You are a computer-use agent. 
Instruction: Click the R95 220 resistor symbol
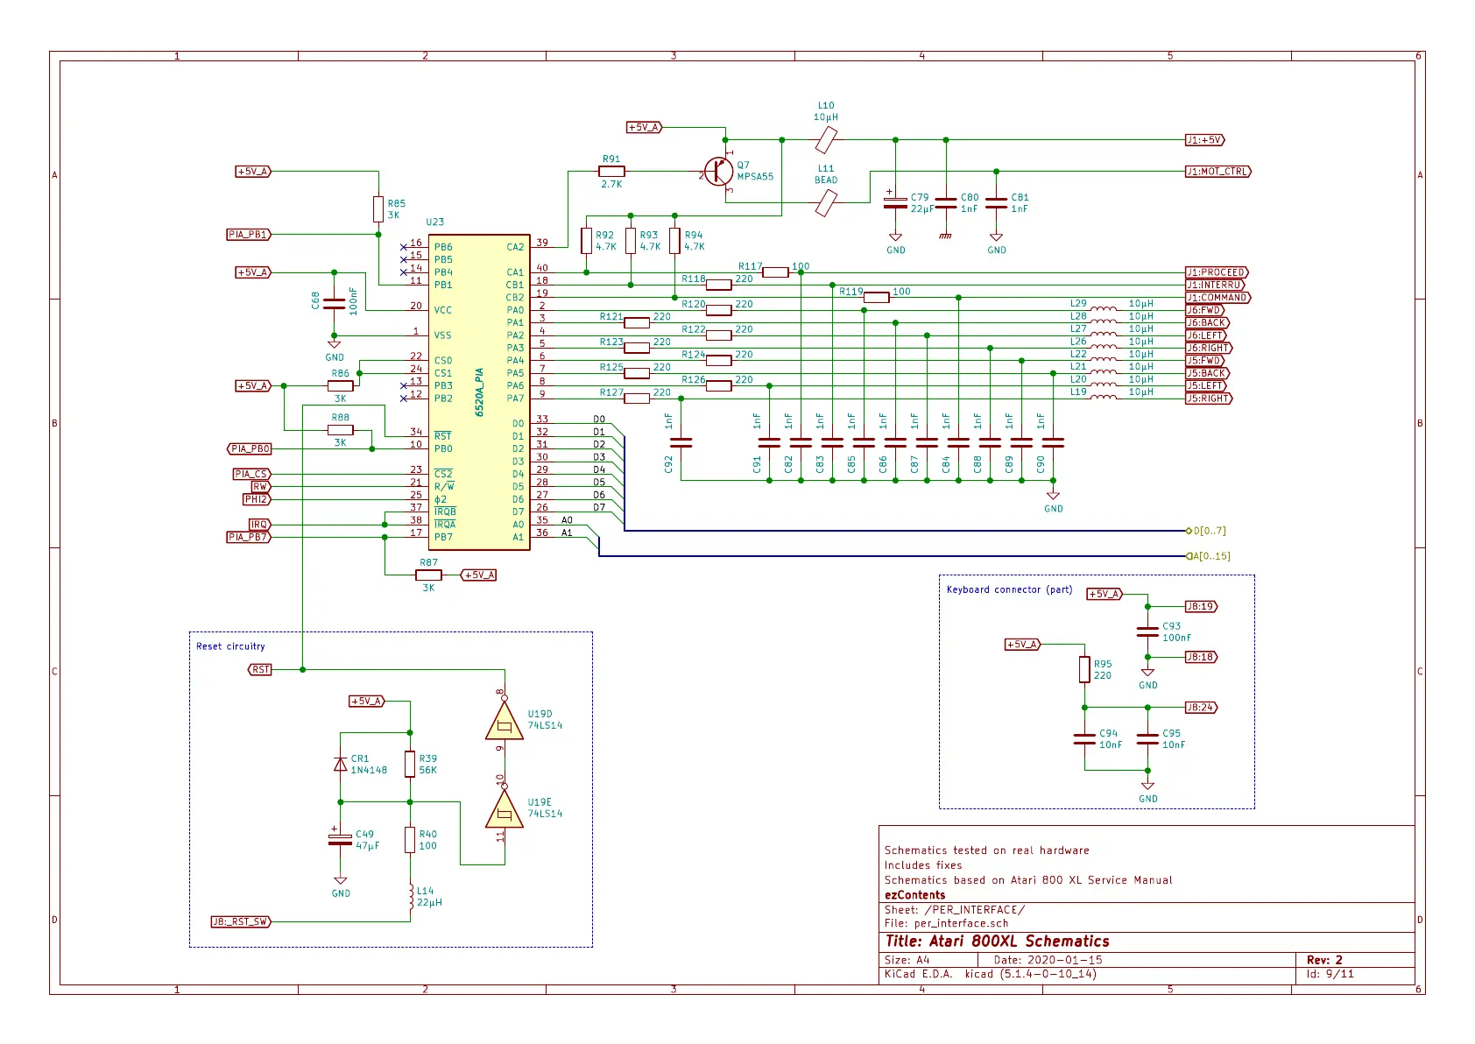[x=1084, y=669]
